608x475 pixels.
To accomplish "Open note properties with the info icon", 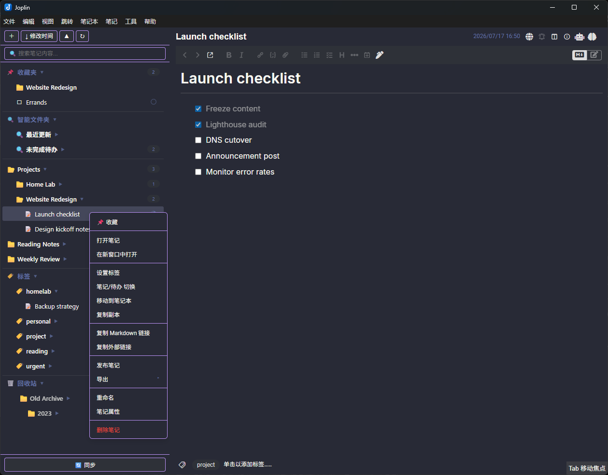I will tap(567, 37).
